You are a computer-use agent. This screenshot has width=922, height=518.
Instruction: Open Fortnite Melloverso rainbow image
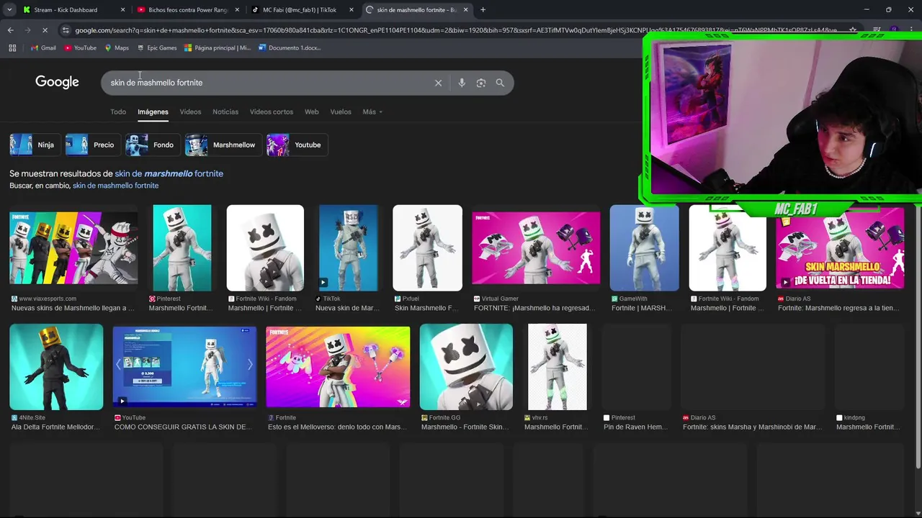point(338,367)
